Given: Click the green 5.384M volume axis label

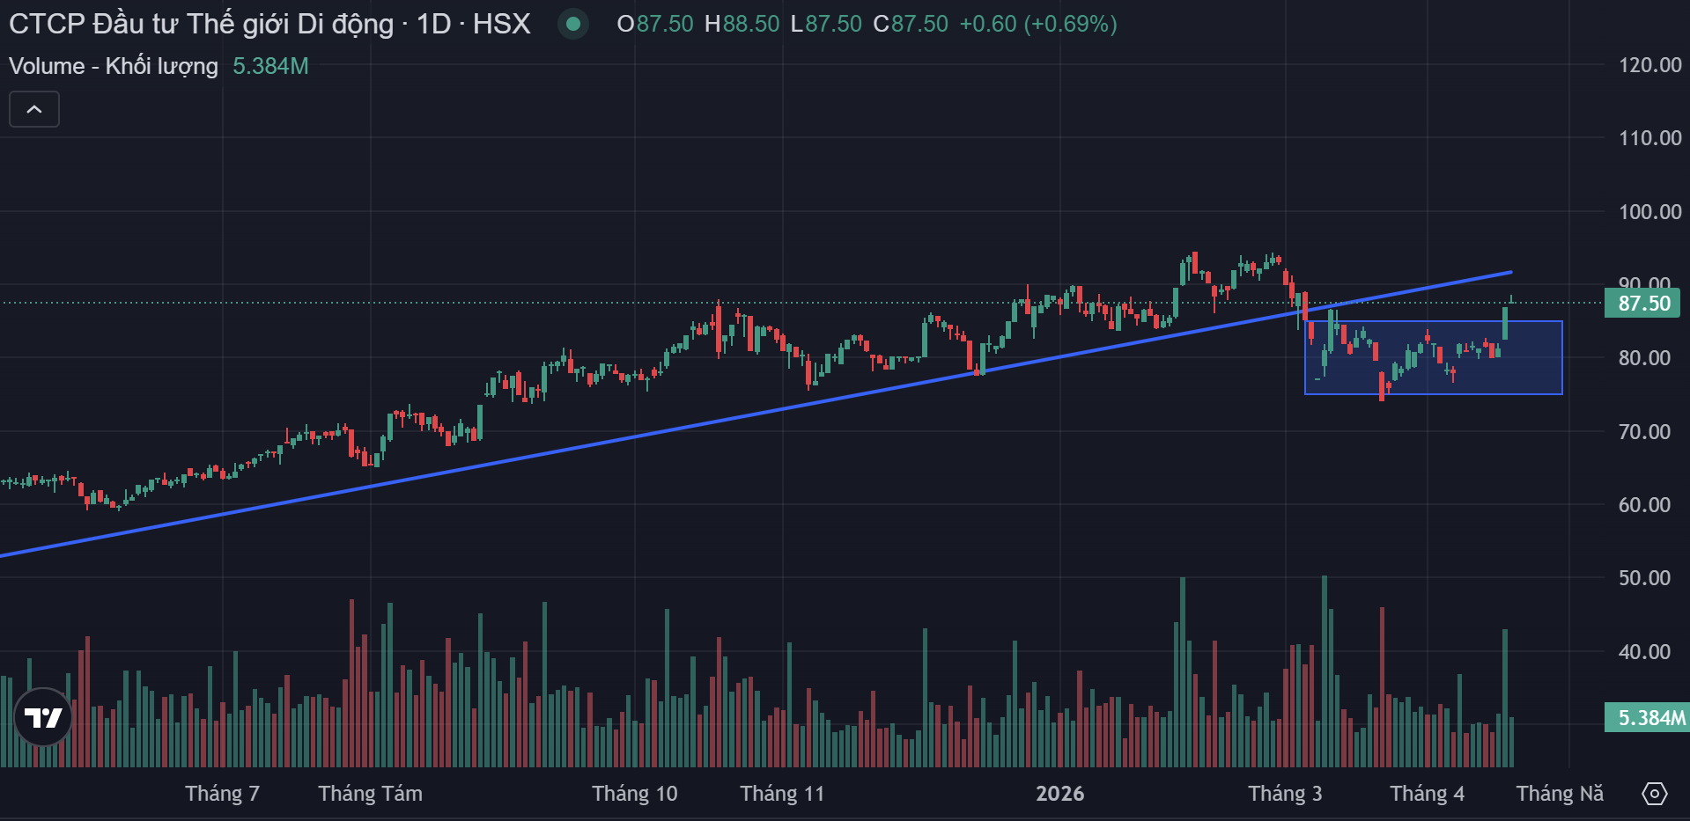Looking at the screenshot, I should point(1645,718).
